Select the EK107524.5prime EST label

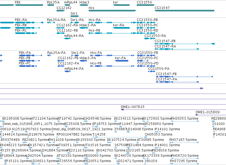[x=122, y=140]
